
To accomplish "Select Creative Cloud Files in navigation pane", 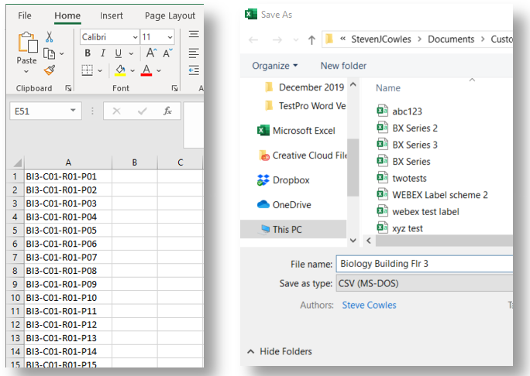I will coord(302,156).
